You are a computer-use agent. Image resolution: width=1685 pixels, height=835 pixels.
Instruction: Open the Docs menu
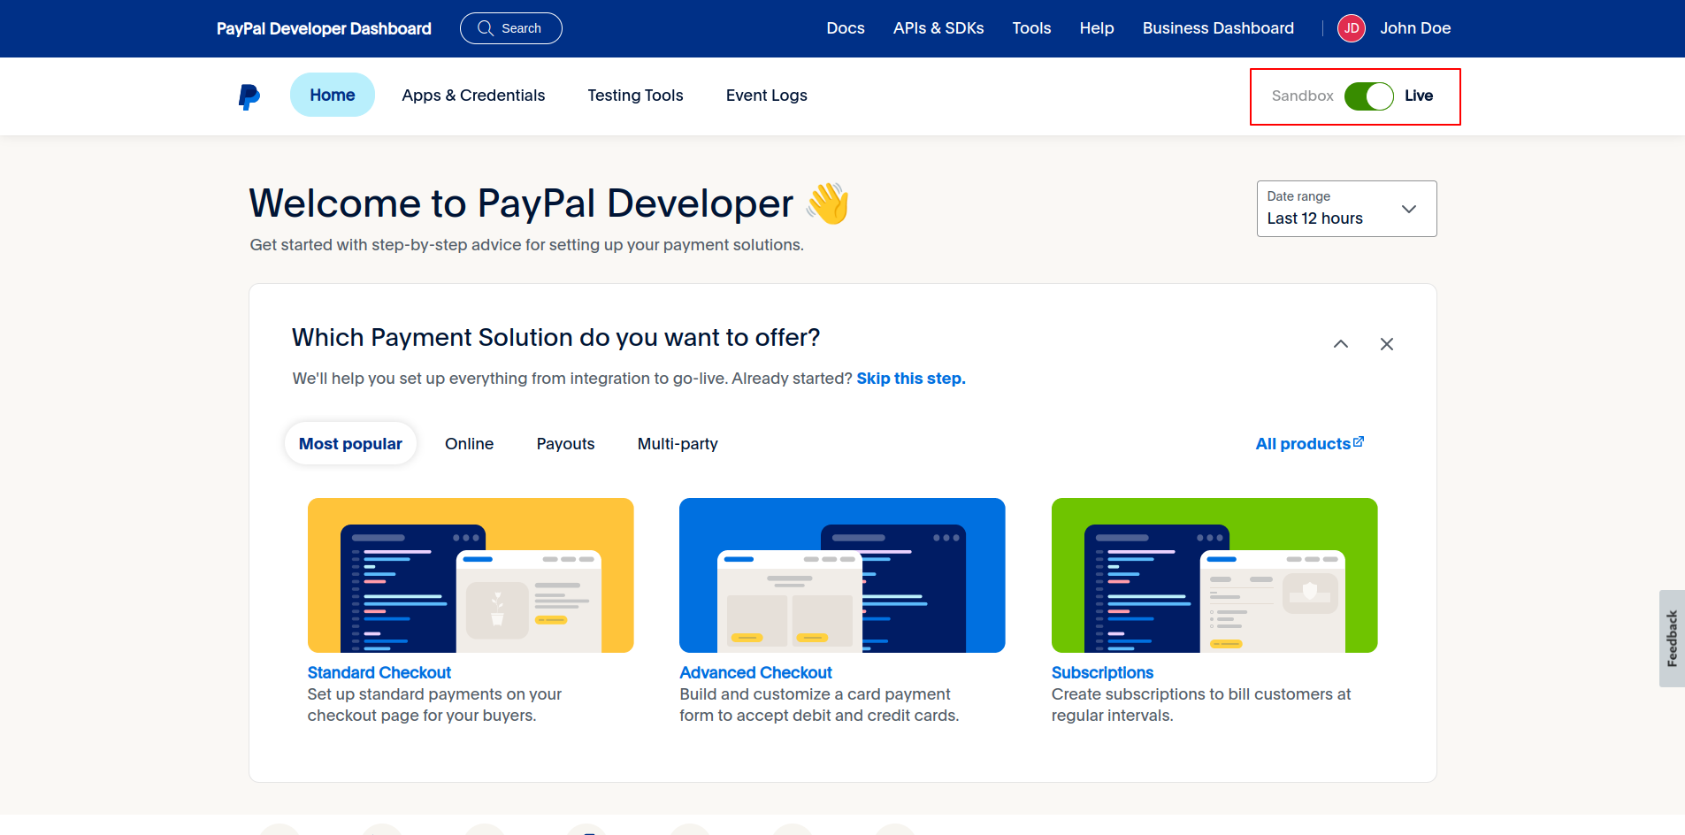tap(845, 28)
